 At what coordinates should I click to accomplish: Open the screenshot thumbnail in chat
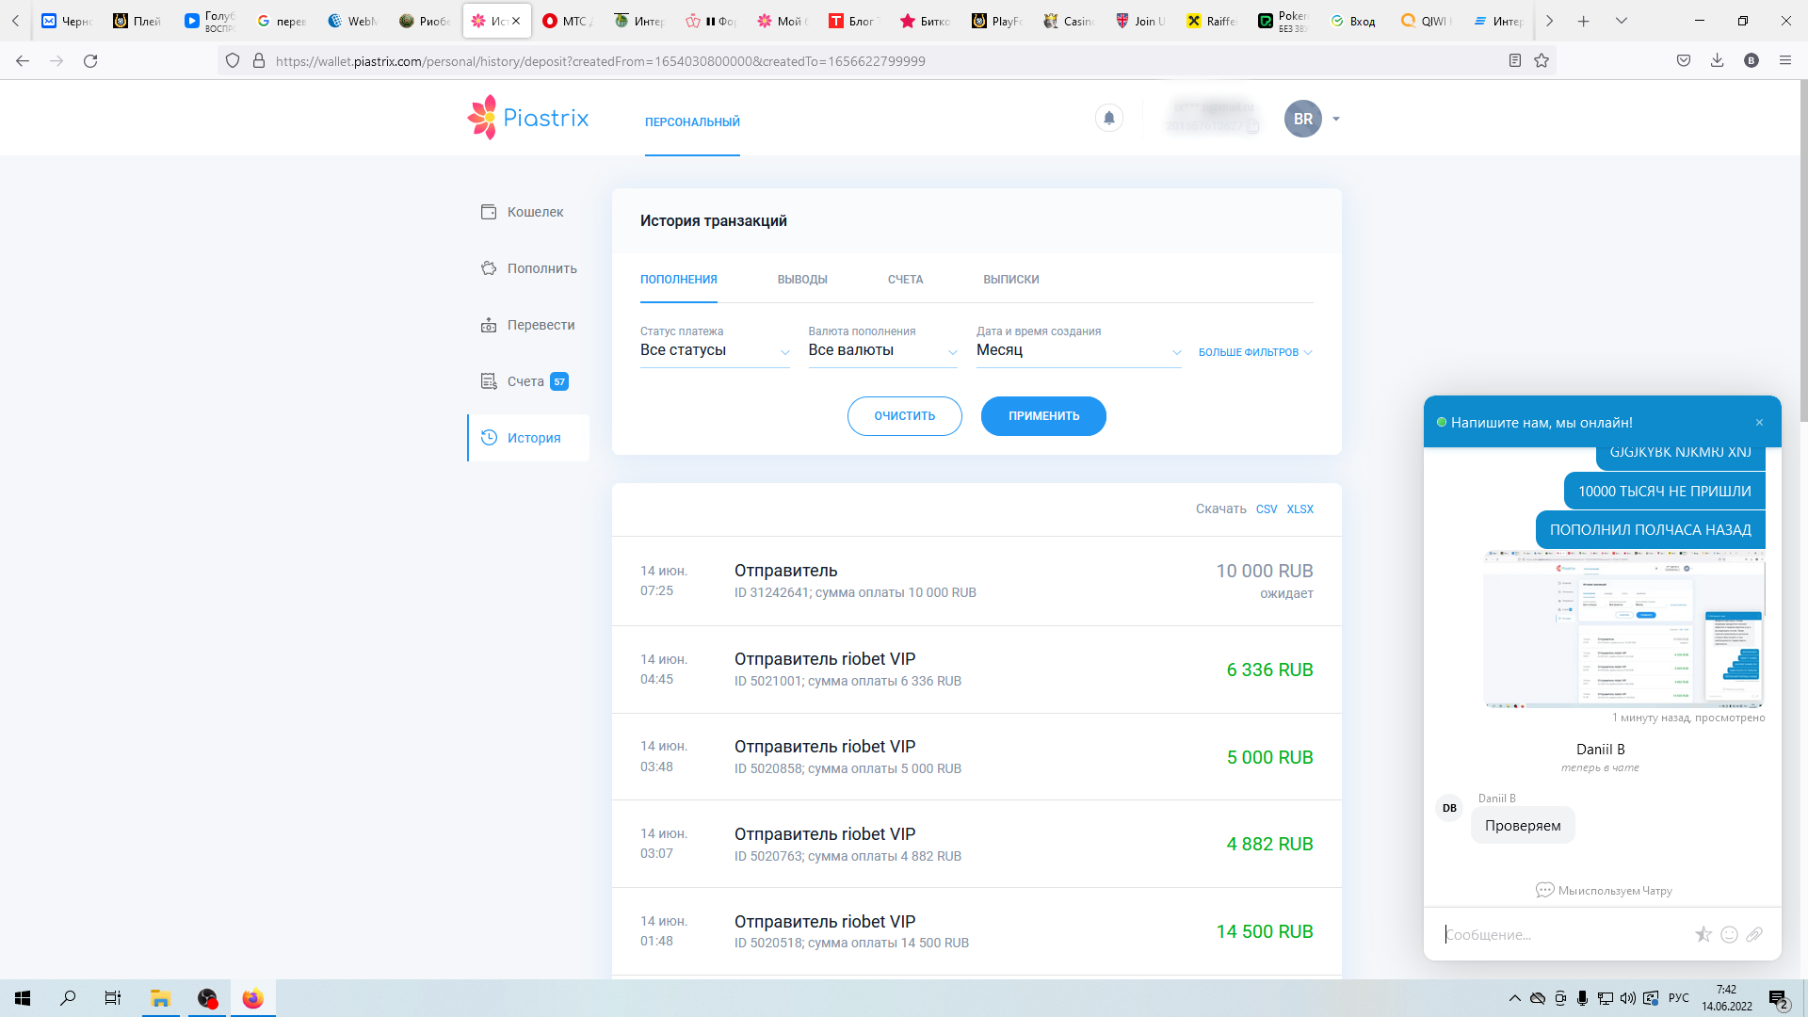pyautogui.click(x=1622, y=629)
